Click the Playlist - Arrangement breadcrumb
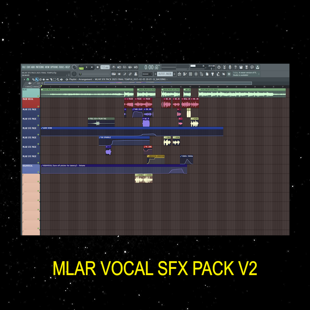 [81, 79]
